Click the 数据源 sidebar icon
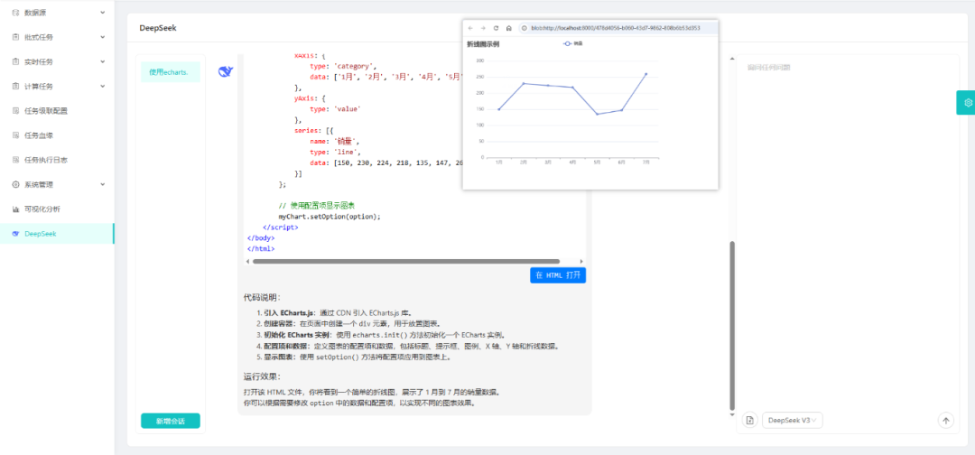Screen dimensions: 975x455 [16, 13]
